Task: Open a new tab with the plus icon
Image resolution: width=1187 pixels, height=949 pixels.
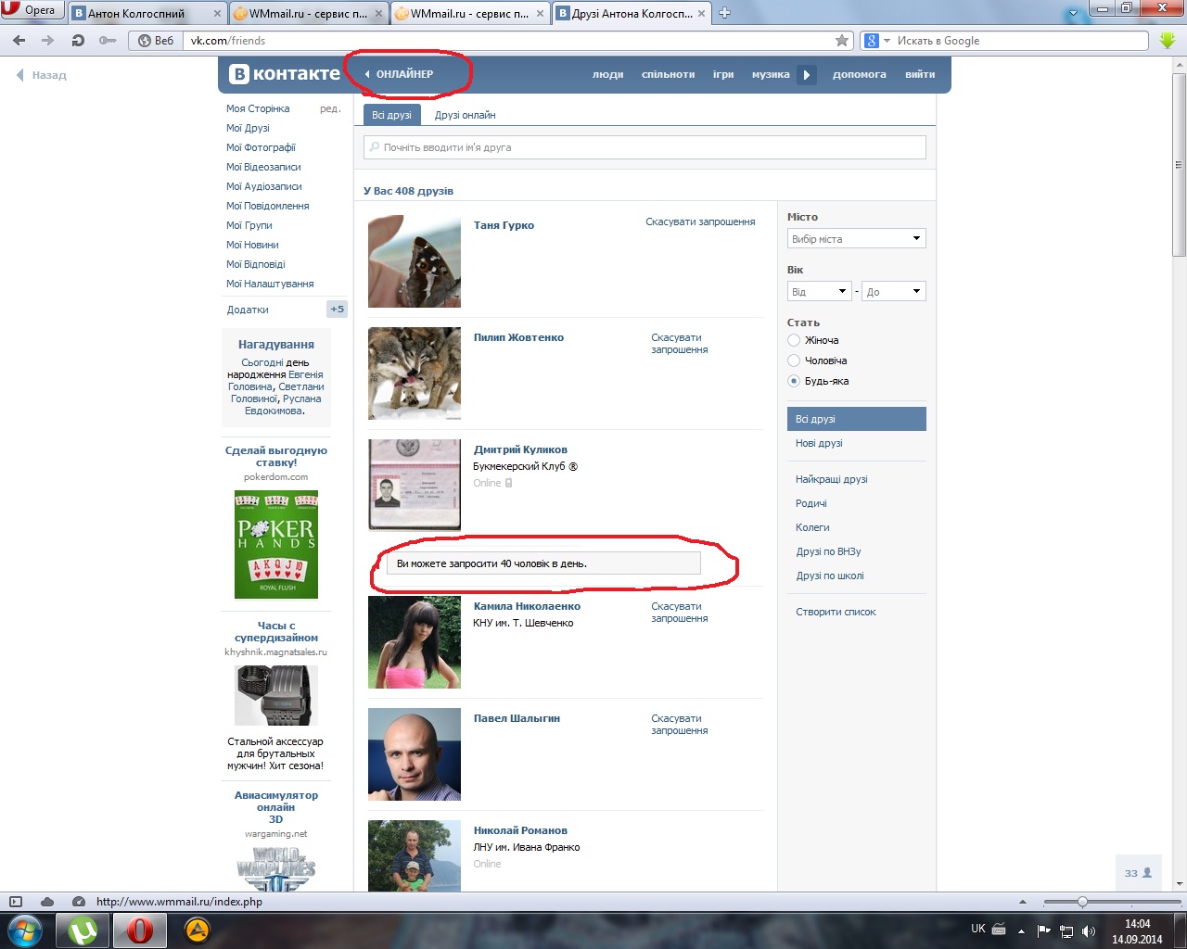Action: [725, 13]
